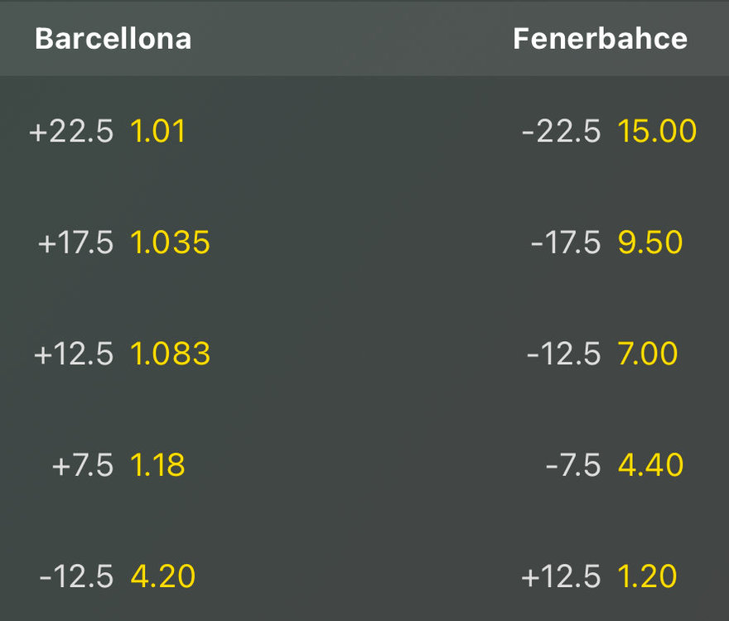
Task: Click the yellow 4.20 odds value
Action: (x=162, y=576)
